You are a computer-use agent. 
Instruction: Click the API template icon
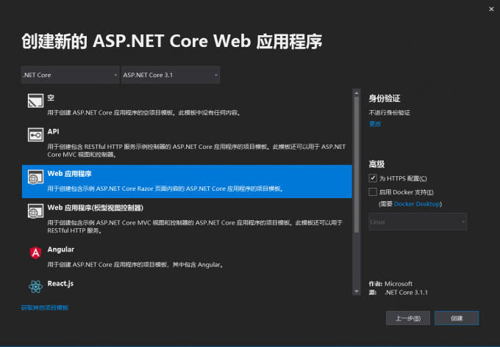coord(35,135)
